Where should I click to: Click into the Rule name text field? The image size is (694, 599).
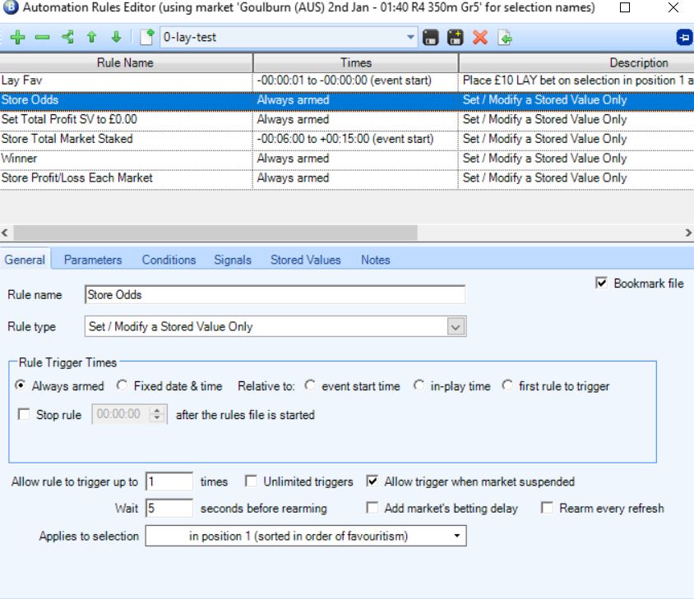[x=275, y=295]
